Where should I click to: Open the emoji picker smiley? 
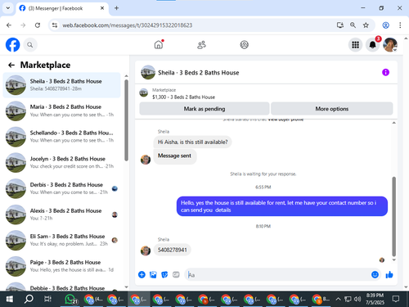point(375,274)
